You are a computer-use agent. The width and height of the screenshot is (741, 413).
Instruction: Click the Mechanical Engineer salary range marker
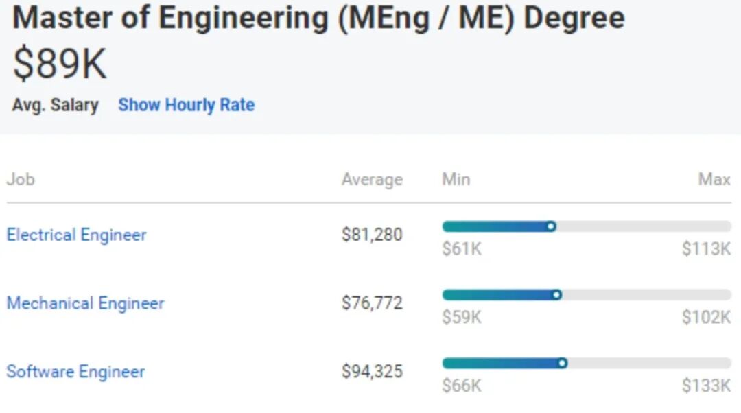point(556,295)
